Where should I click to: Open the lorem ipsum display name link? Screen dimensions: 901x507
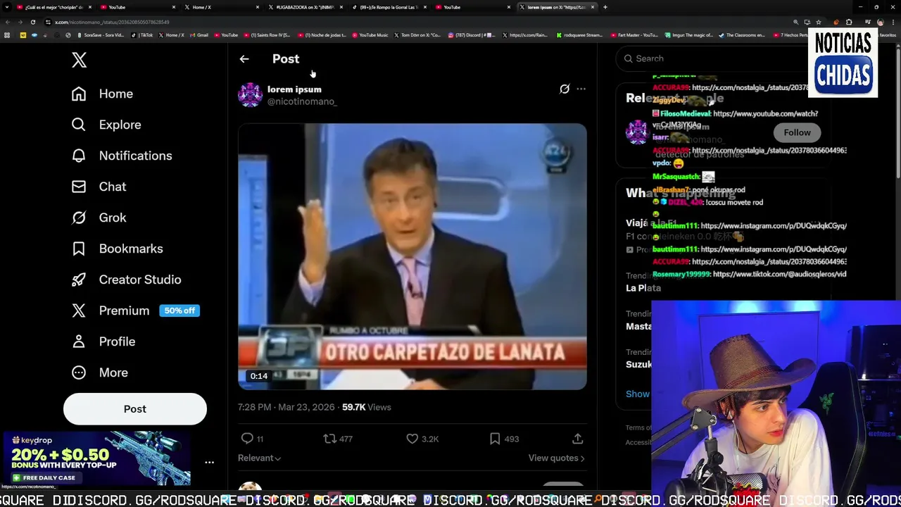(x=294, y=89)
